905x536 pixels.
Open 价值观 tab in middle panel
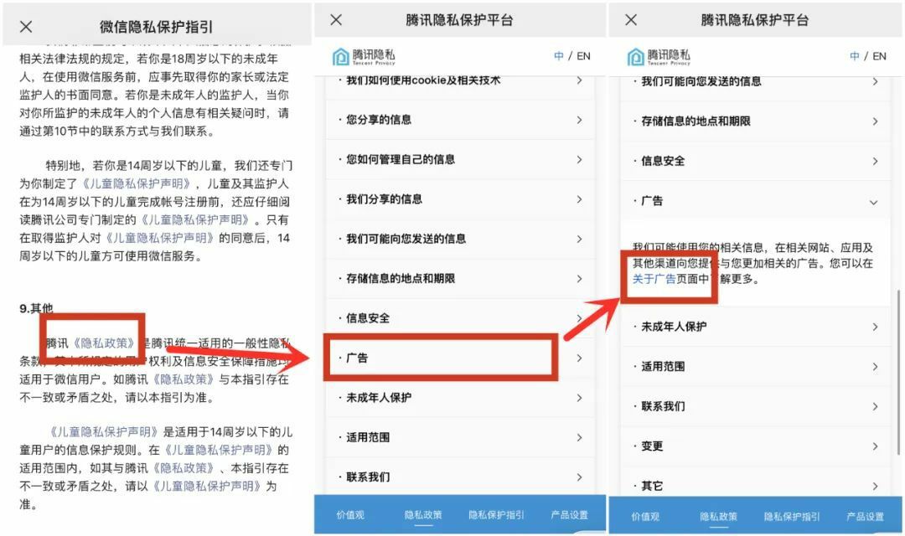(x=350, y=515)
